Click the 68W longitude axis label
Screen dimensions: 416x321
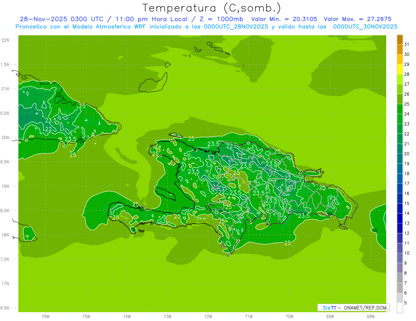click(371, 316)
